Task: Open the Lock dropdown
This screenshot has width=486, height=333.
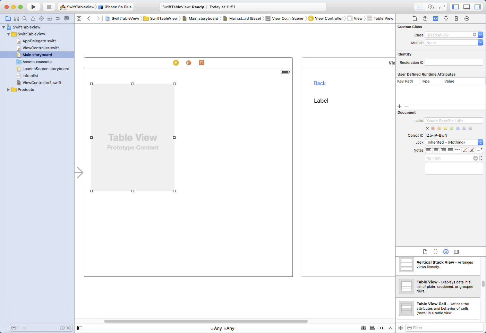Action: tap(454, 142)
